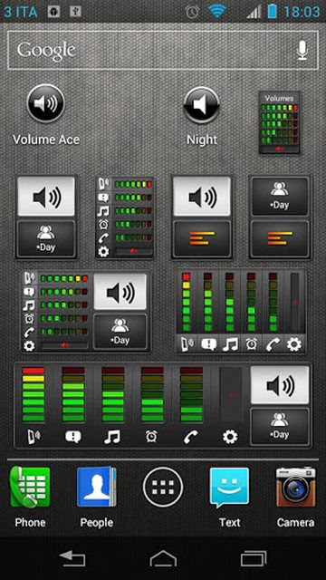Screen dimensions: 326x580
Task: Open the app drawer button
Action: tap(163, 487)
